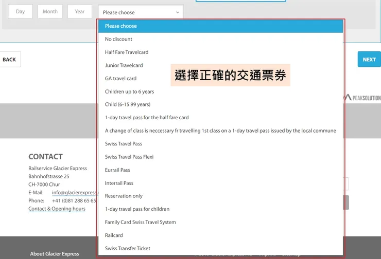Click the Month input field
This screenshot has height=259, width=381.
pyautogui.click(x=50, y=11)
